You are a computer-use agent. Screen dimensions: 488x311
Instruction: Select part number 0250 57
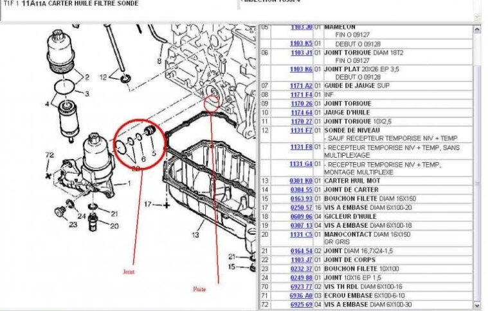302,207
